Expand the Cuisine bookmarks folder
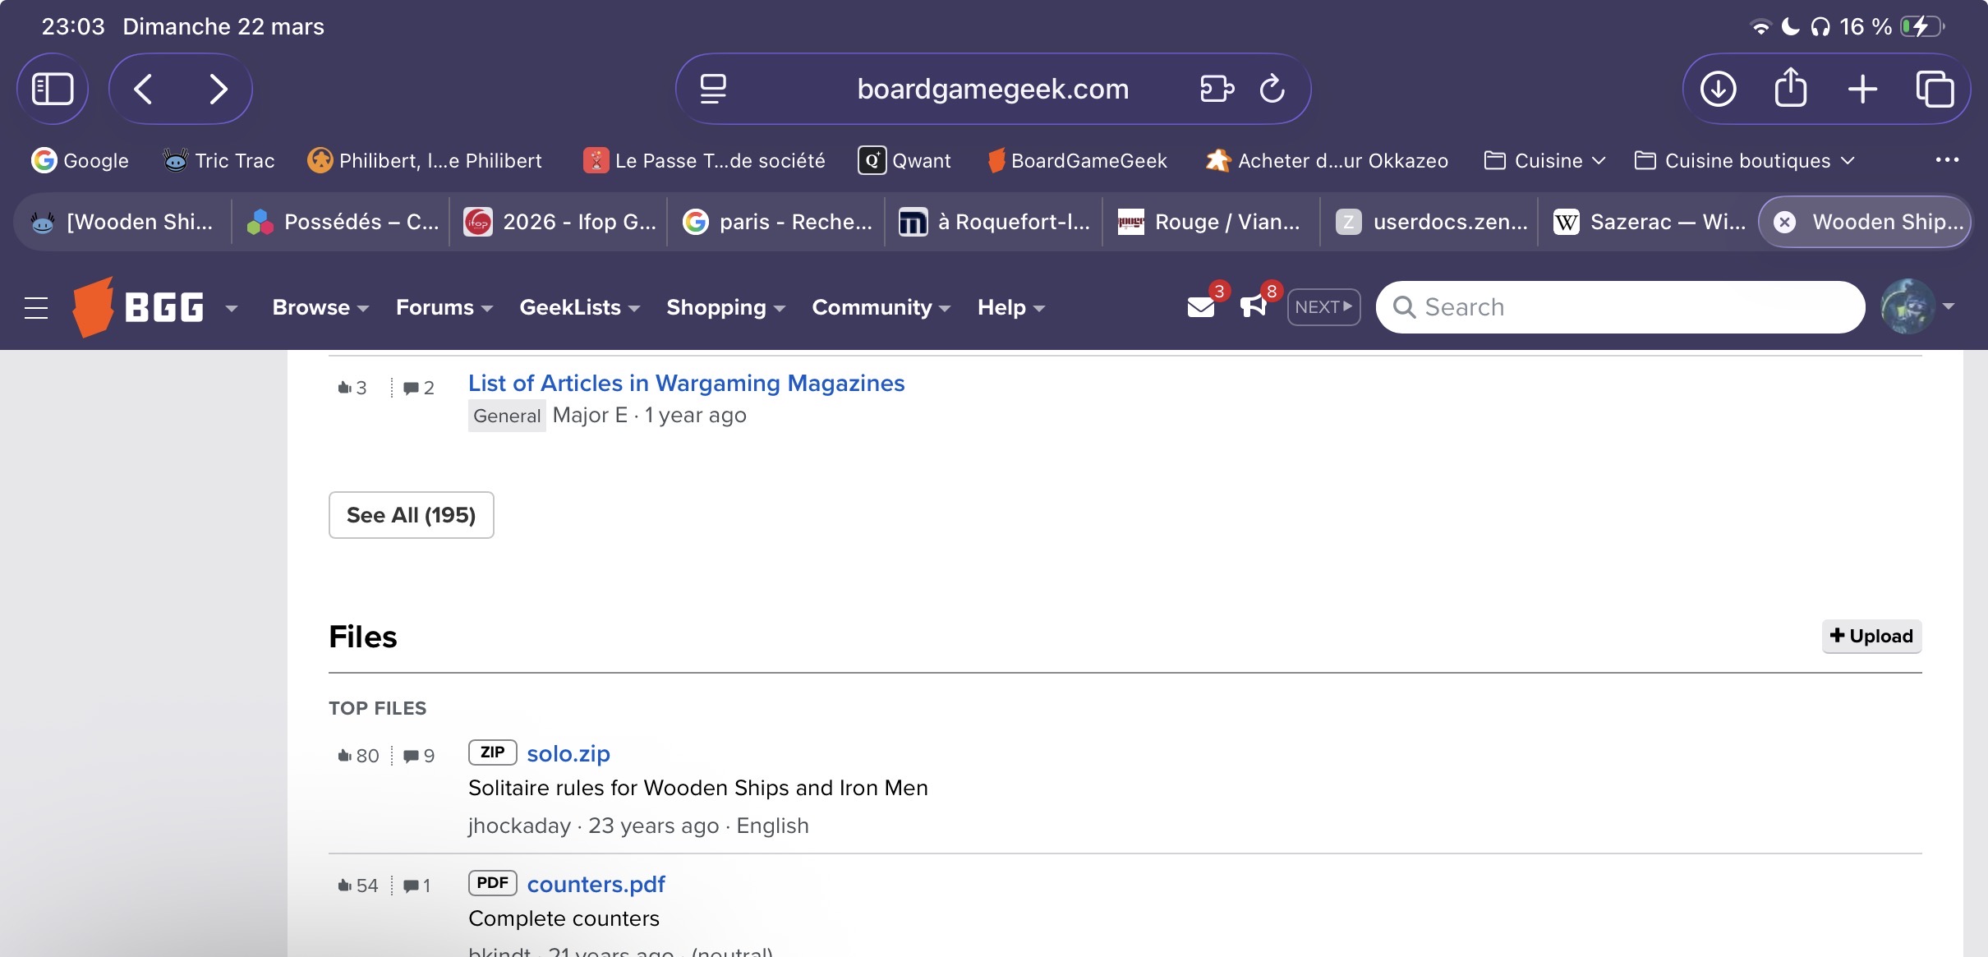Screen dimensions: 1988x957 click(x=1544, y=161)
